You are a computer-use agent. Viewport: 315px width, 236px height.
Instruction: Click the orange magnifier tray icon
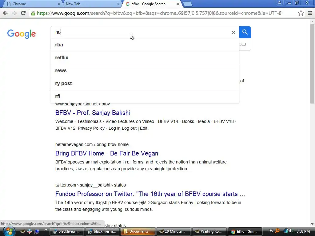click(277, 231)
